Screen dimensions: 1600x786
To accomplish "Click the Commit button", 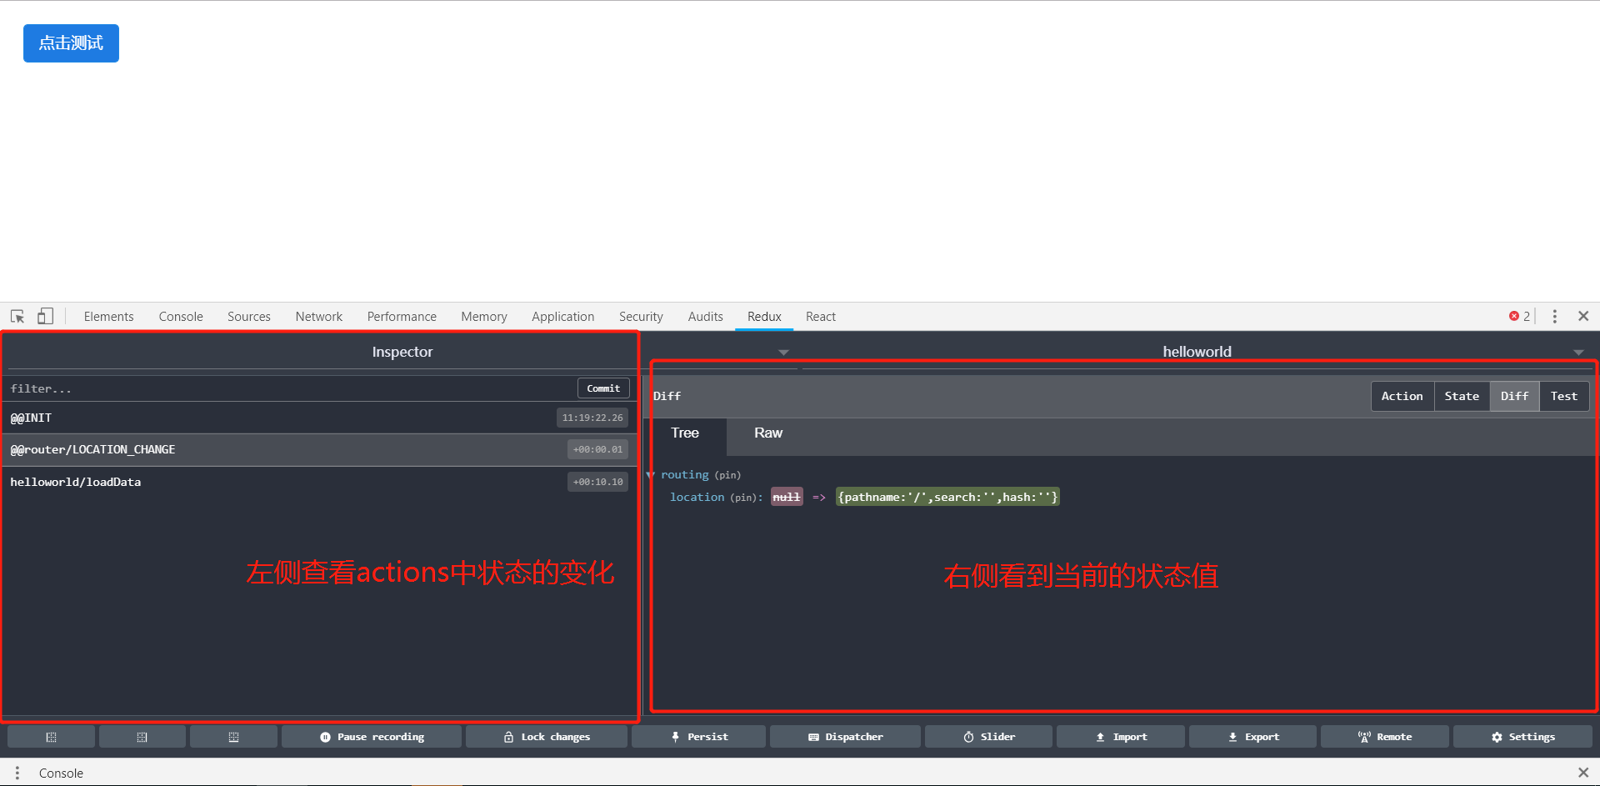I will click(603, 388).
